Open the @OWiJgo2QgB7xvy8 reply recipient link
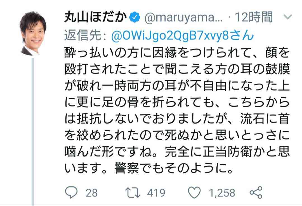 [182, 36]
